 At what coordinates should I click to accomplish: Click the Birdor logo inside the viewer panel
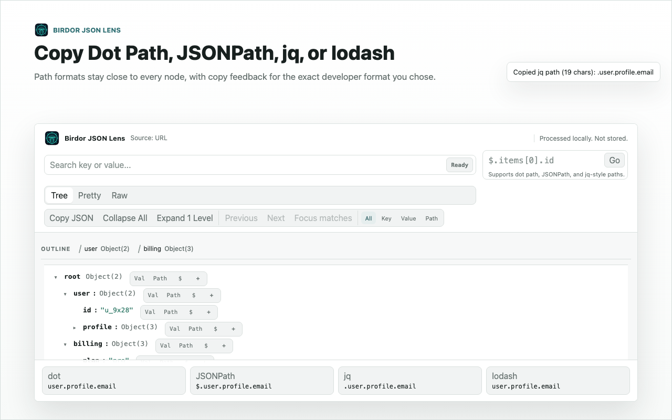tap(52, 138)
